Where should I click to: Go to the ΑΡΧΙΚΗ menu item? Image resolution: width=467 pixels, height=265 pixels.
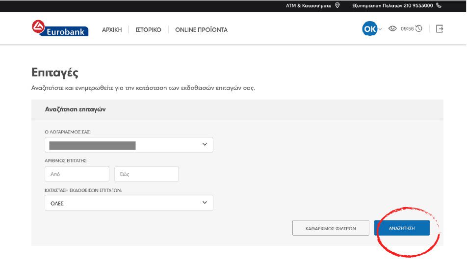(112, 30)
